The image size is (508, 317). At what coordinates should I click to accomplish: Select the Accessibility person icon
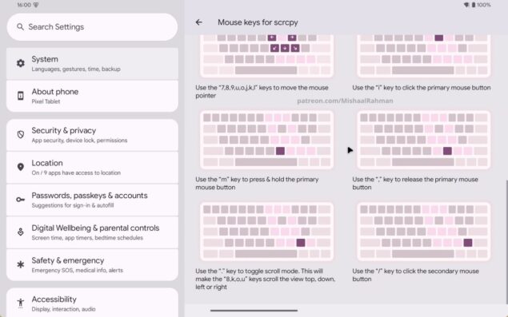pyautogui.click(x=21, y=303)
